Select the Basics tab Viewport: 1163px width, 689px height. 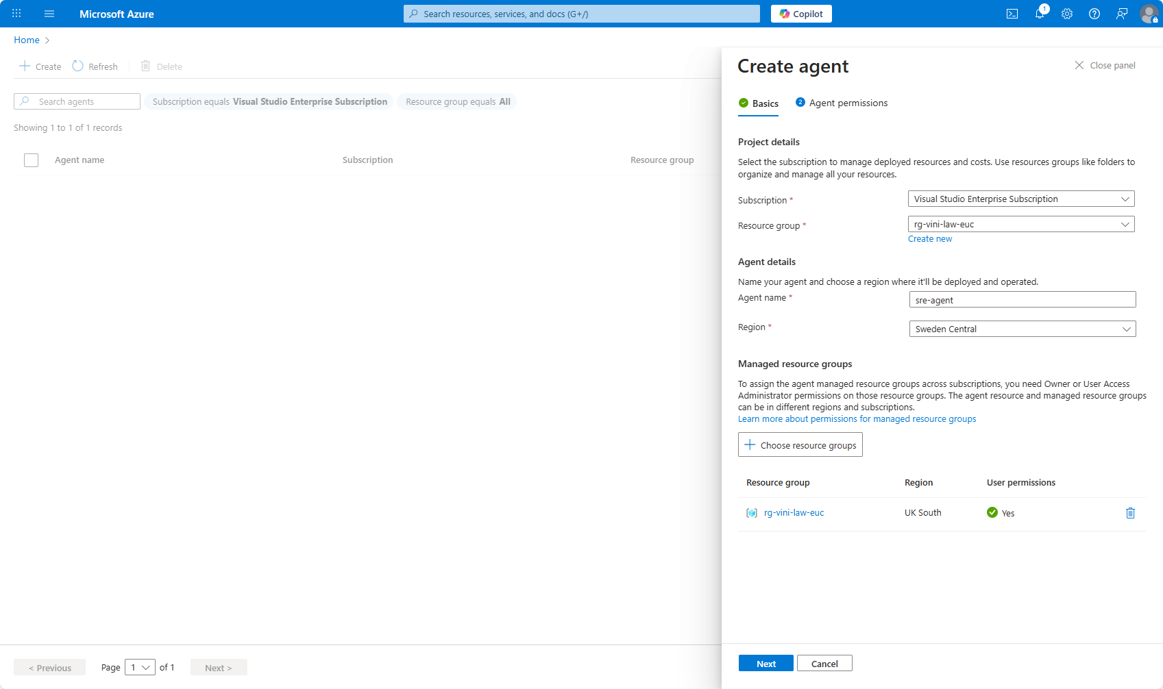(759, 103)
